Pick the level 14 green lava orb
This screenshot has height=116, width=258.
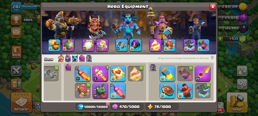[x=100, y=91]
